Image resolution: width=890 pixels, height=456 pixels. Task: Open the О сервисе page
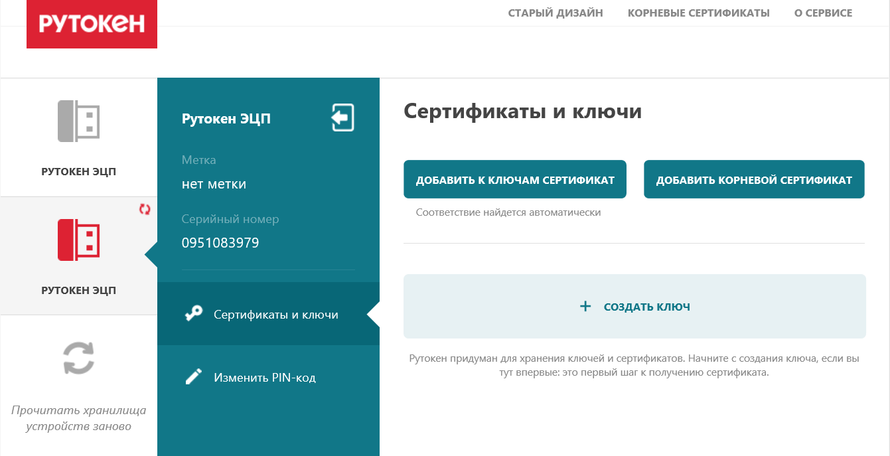tap(823, 13)
